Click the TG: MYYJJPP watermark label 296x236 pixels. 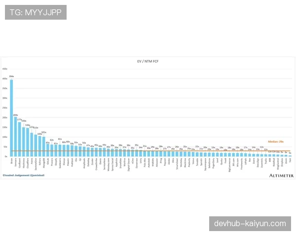36,12
